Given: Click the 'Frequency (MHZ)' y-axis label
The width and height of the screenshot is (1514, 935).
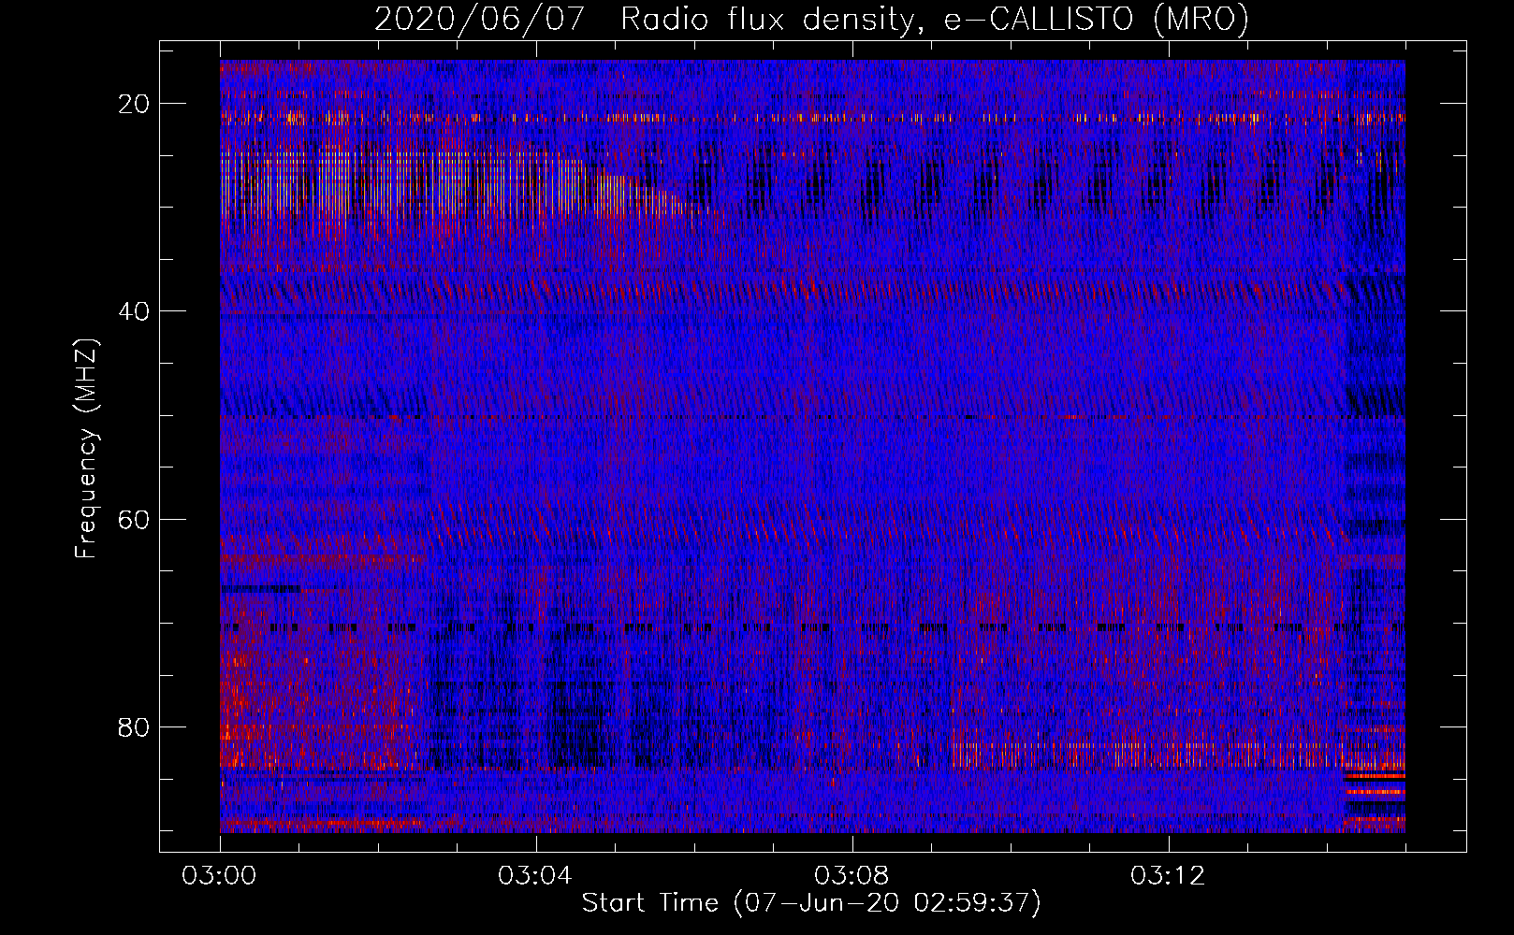Looking at the screenshot, I should click(x=86, y=449).
